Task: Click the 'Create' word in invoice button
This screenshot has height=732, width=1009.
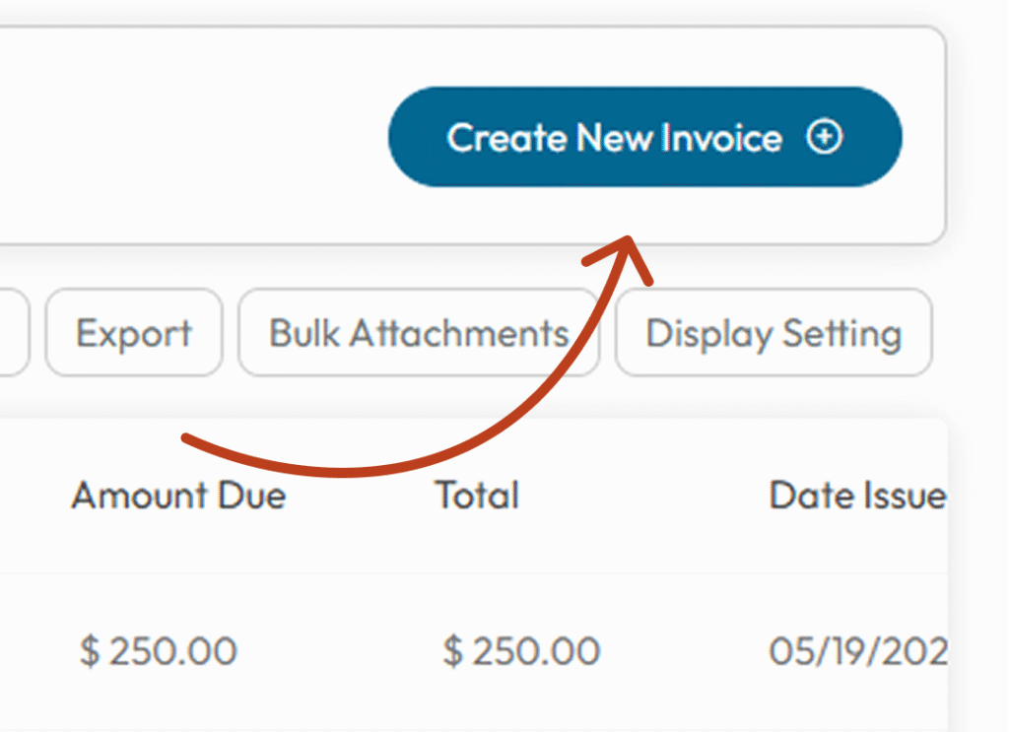Action: pyautogui.click(x=506, y=138)
